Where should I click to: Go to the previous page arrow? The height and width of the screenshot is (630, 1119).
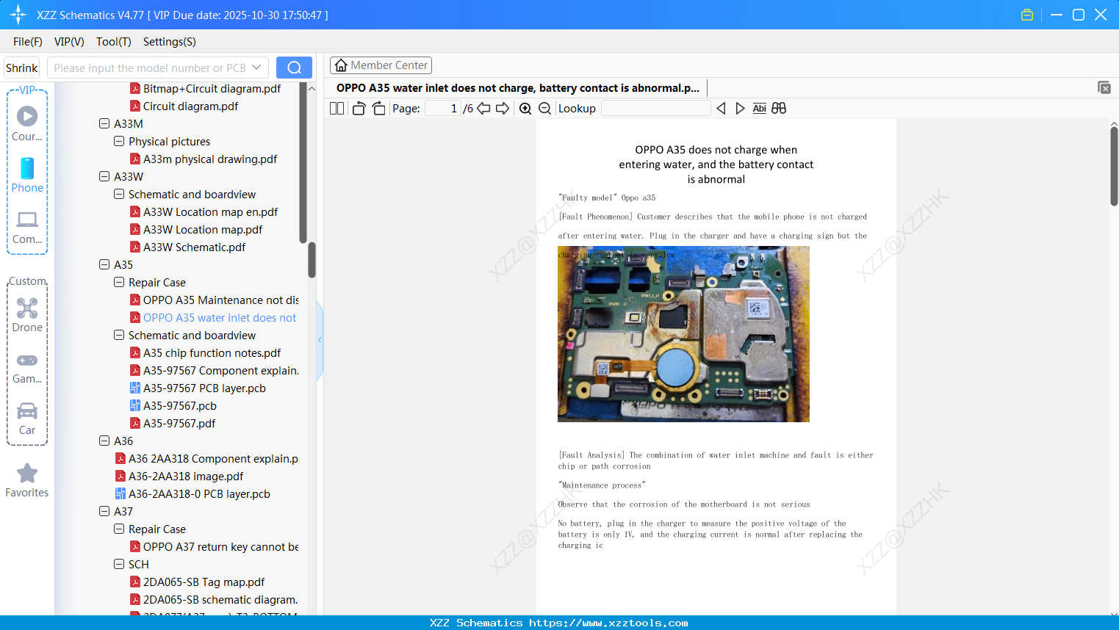[x=483, y=108]
